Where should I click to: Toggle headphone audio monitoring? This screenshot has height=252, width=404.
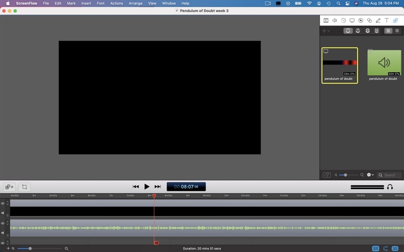tap(390, 187)
